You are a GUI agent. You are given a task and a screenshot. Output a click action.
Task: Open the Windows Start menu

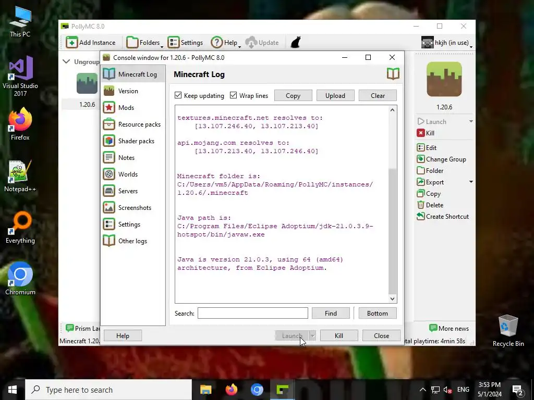[x=13, y=390]
